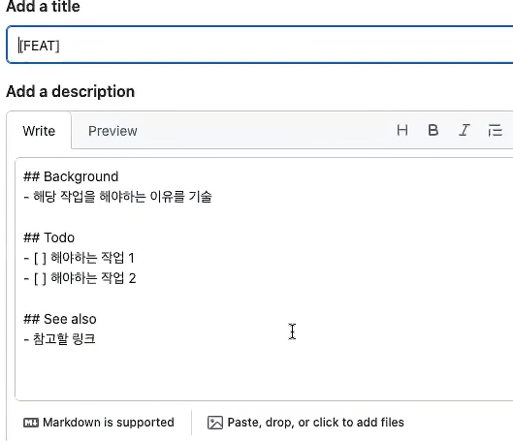Place cursor on the ## Todo line
The width and height of the screenshot is (513, 441).
(x=48, y=237)
